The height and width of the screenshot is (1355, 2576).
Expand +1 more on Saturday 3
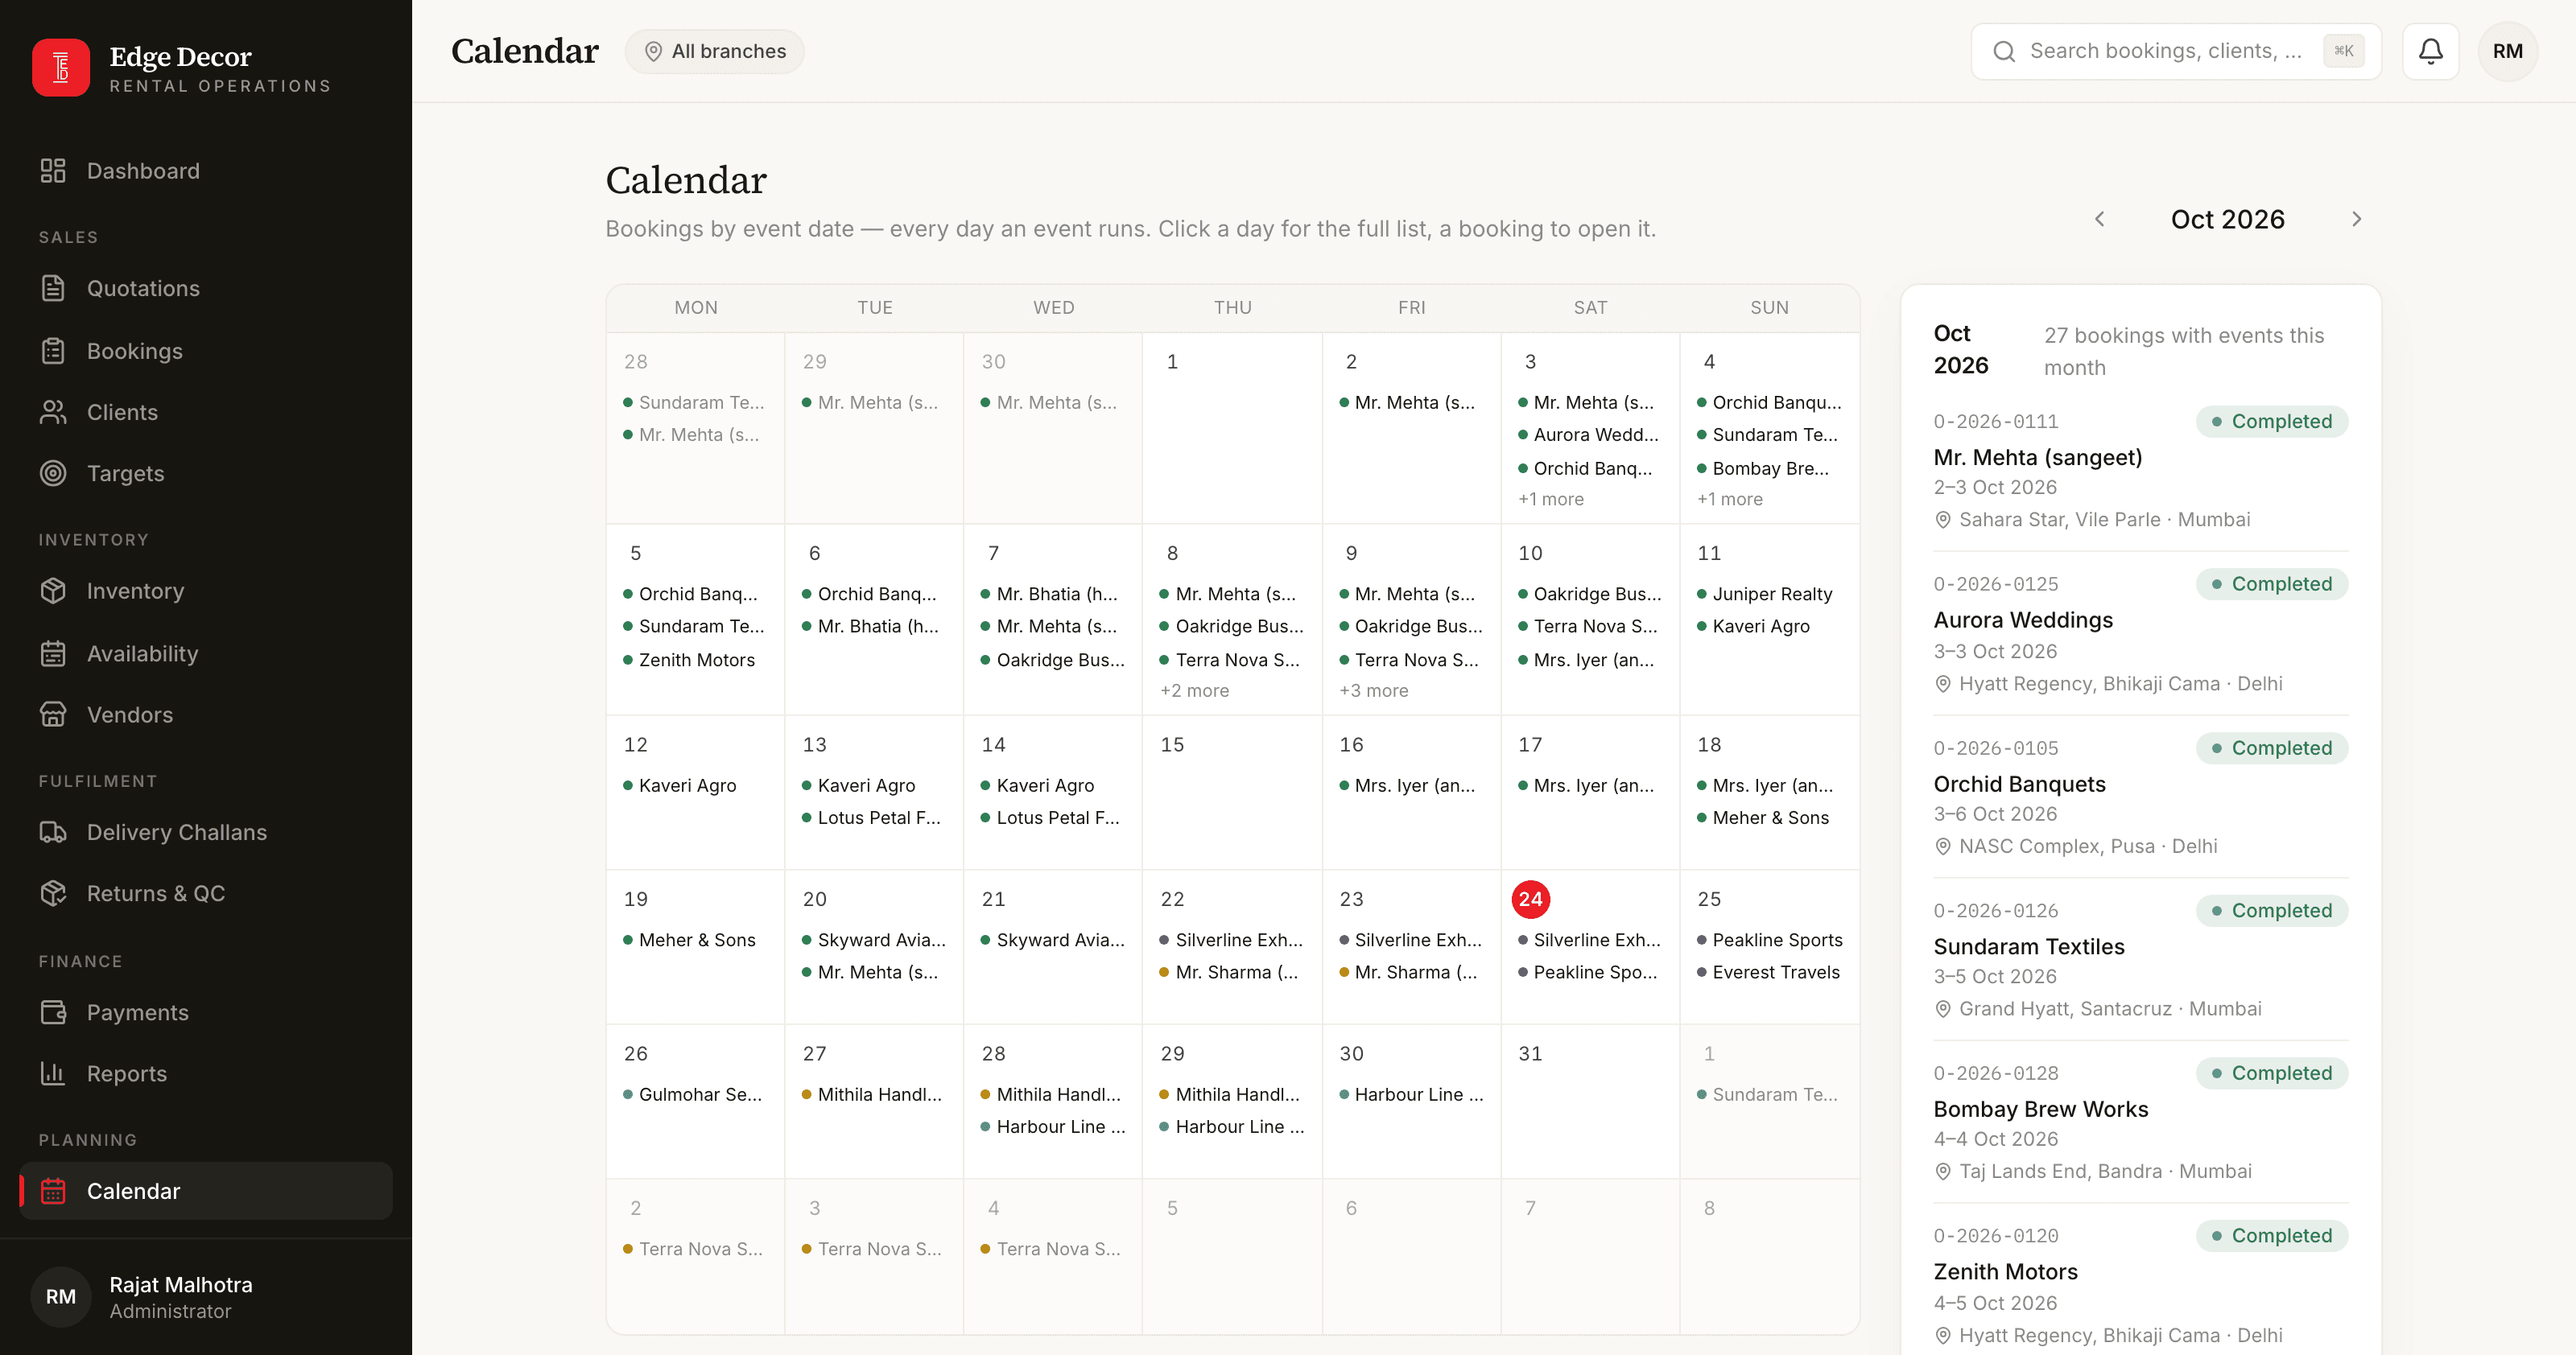tap(1551, 499)
